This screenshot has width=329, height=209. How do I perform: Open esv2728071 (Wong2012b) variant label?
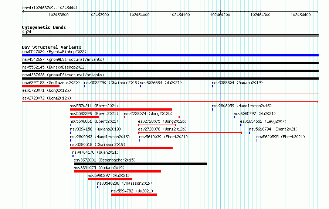click(47, 90)
